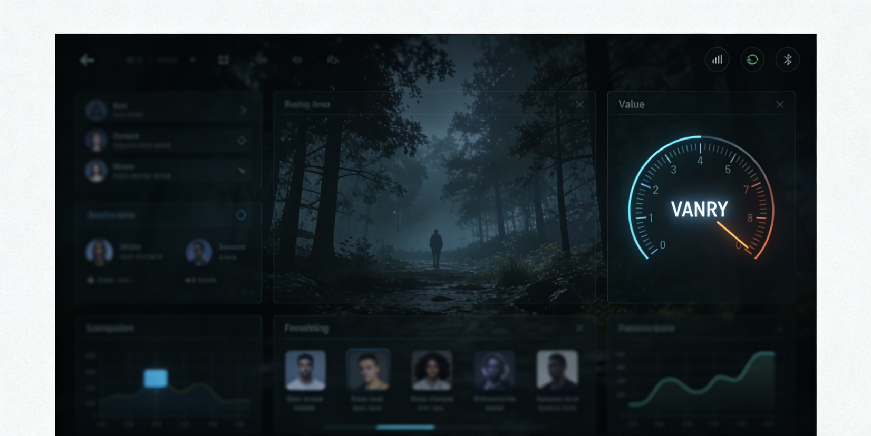Pick the last portrait thumbnail on the right

(x=557, y=370)
